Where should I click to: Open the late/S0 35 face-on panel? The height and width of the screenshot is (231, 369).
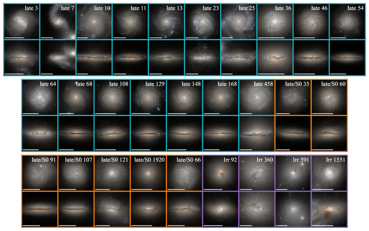[x=293, y=97]
